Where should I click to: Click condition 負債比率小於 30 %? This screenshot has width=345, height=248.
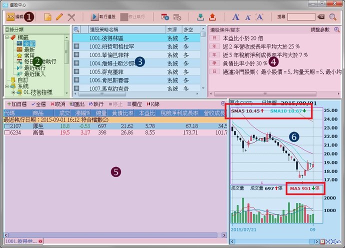coord(245,63)
